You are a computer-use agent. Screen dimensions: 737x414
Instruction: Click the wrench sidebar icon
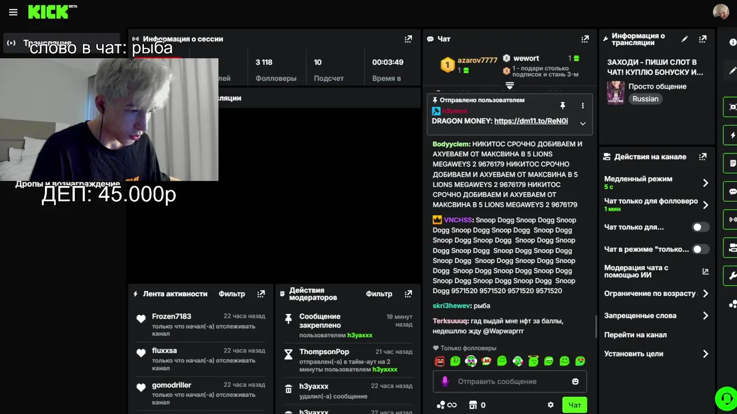tap(733, 275)
